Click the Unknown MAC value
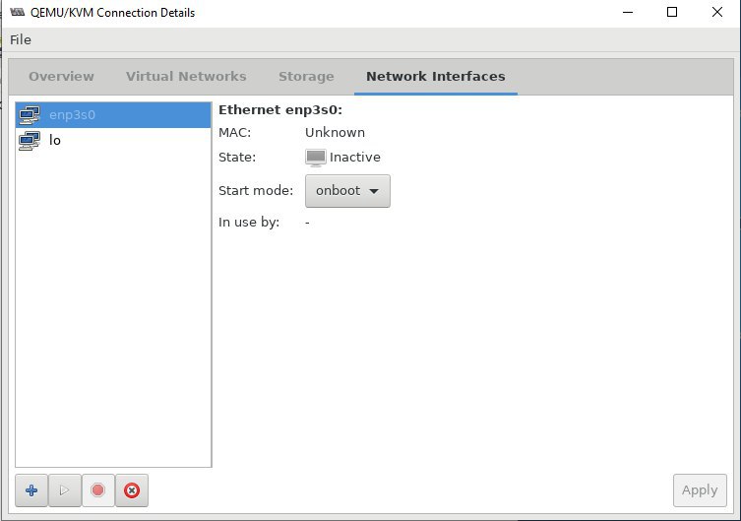Image resolution: width=741 pixels, height=521 pixels. [335, 132]
